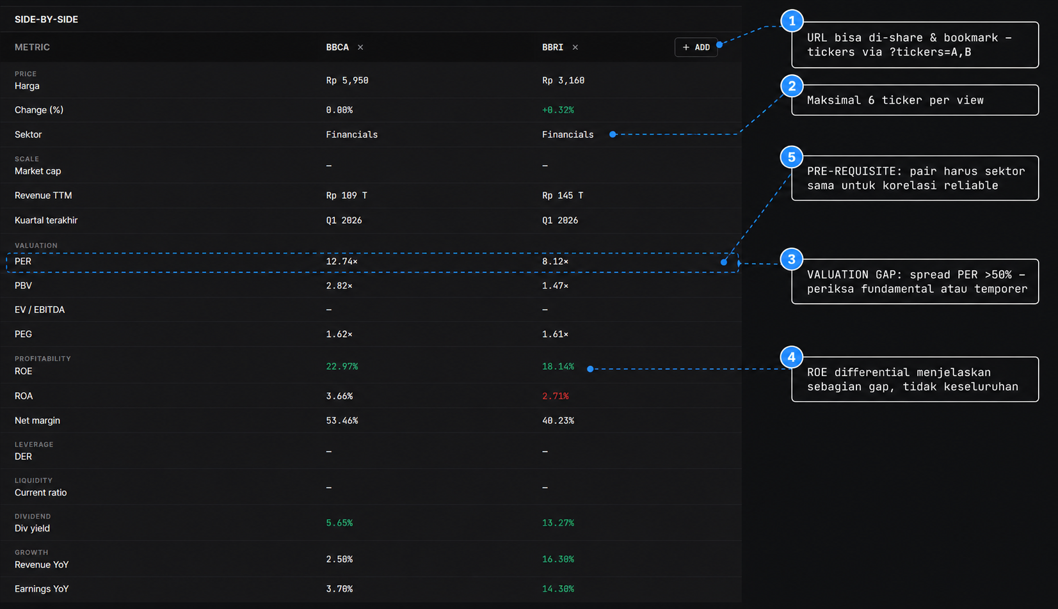The width and height of the screenshot is (1058, 609).
Task: Click BBRI revenue Rp 145 T
Action: click(563, 196)
